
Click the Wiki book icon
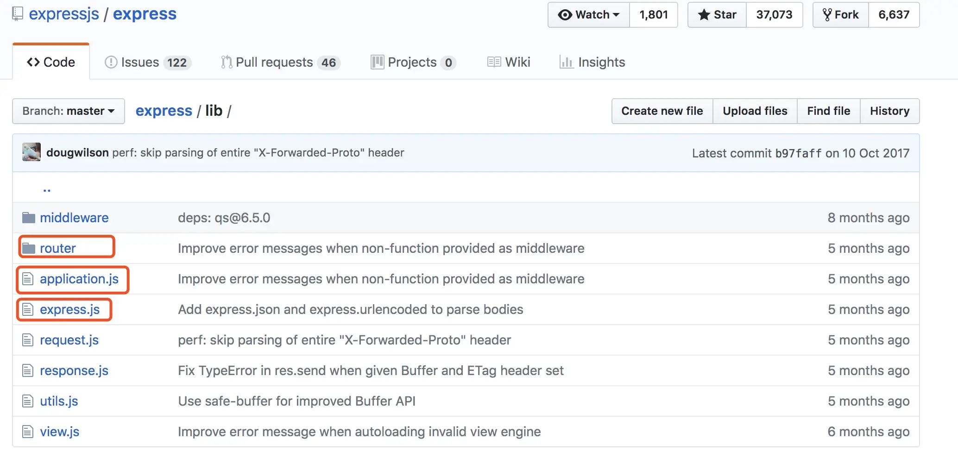pyautogui.click(x=494, y=62)
